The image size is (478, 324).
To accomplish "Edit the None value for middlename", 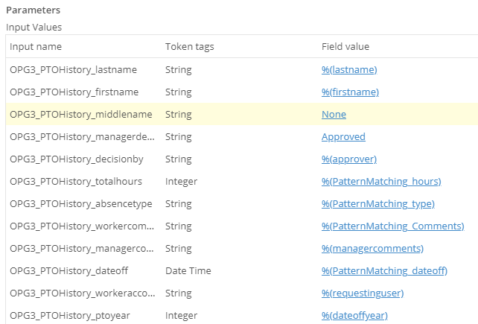I will pos(334,115).
